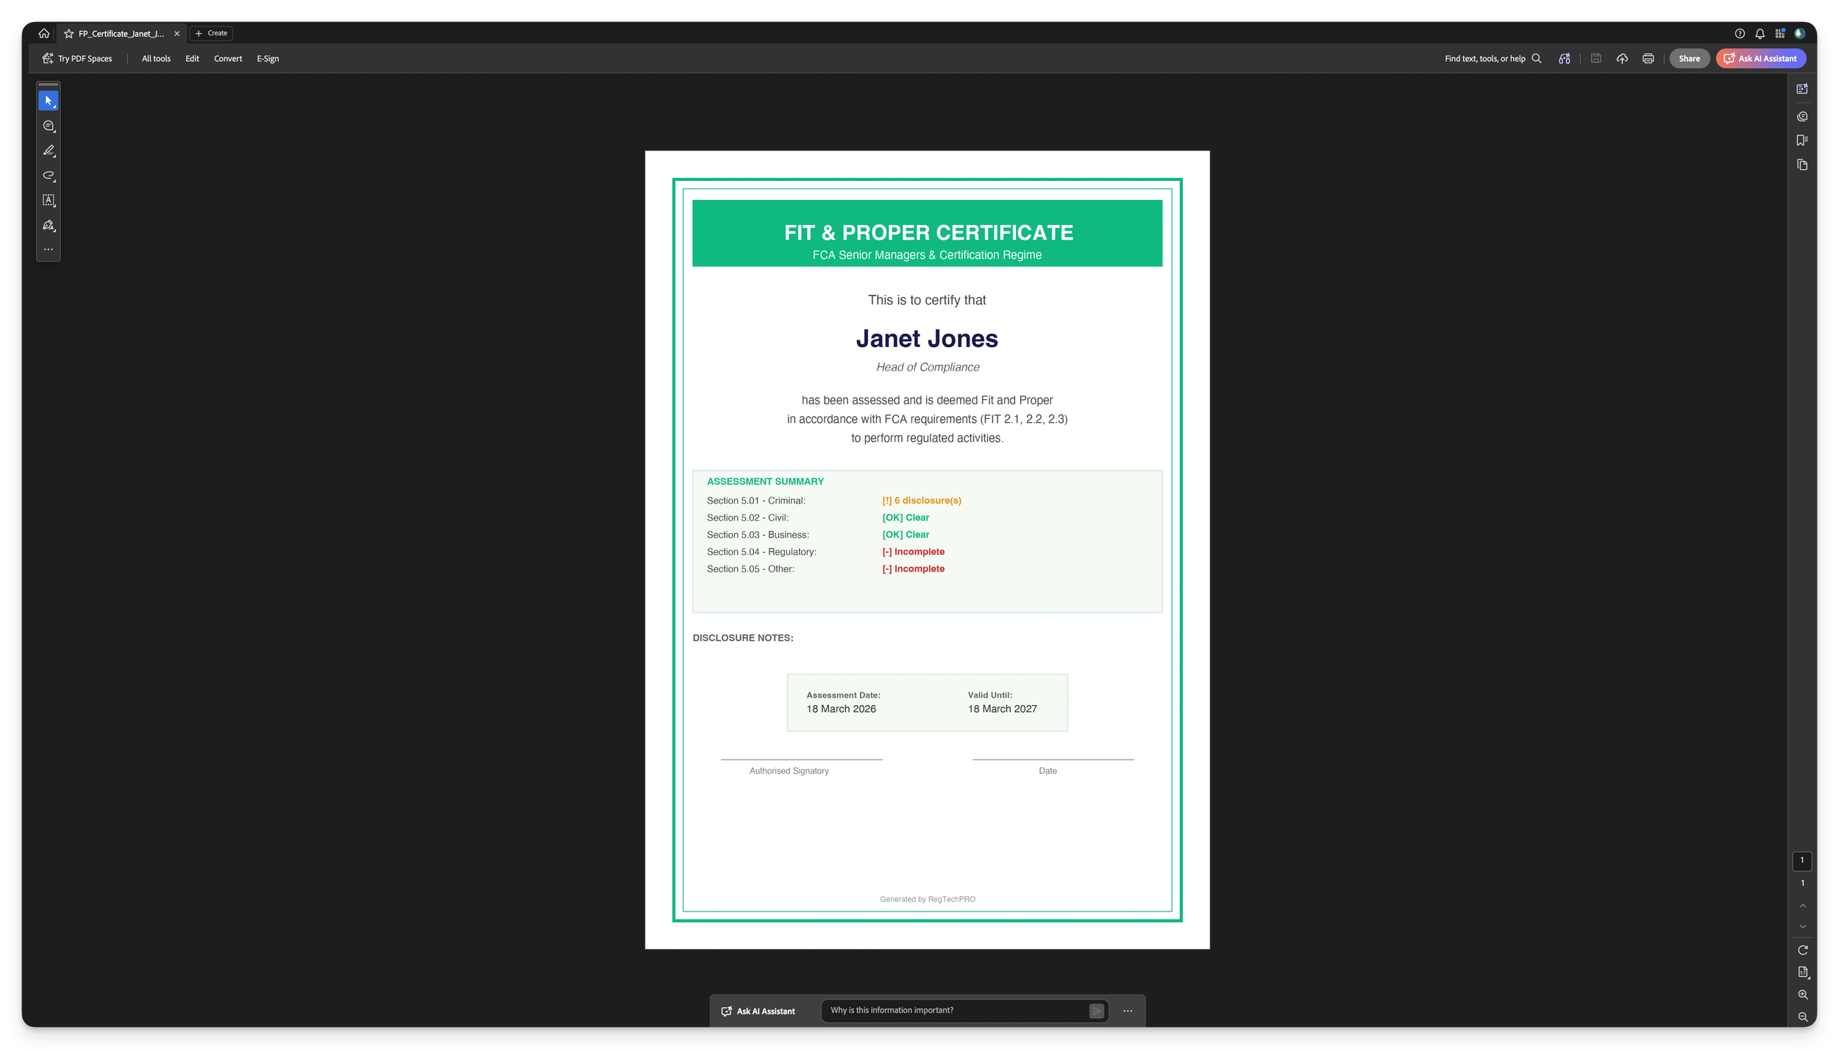Star the FP_Certificate tab as favorite
This screenshot has width=1839, height=1049.
coord(68,34)
